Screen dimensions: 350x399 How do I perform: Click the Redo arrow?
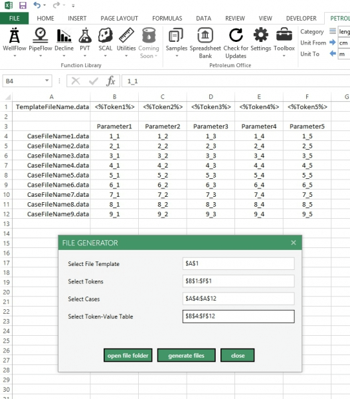[x=56, y=5]
